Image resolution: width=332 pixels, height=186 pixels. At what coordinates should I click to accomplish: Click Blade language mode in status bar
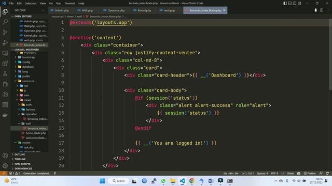pyautogui.click(x=290, y=173)
